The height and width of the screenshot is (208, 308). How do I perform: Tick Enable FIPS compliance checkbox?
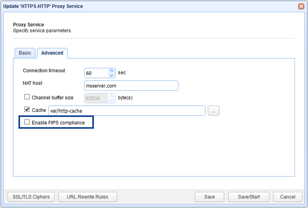coord(27,122)
